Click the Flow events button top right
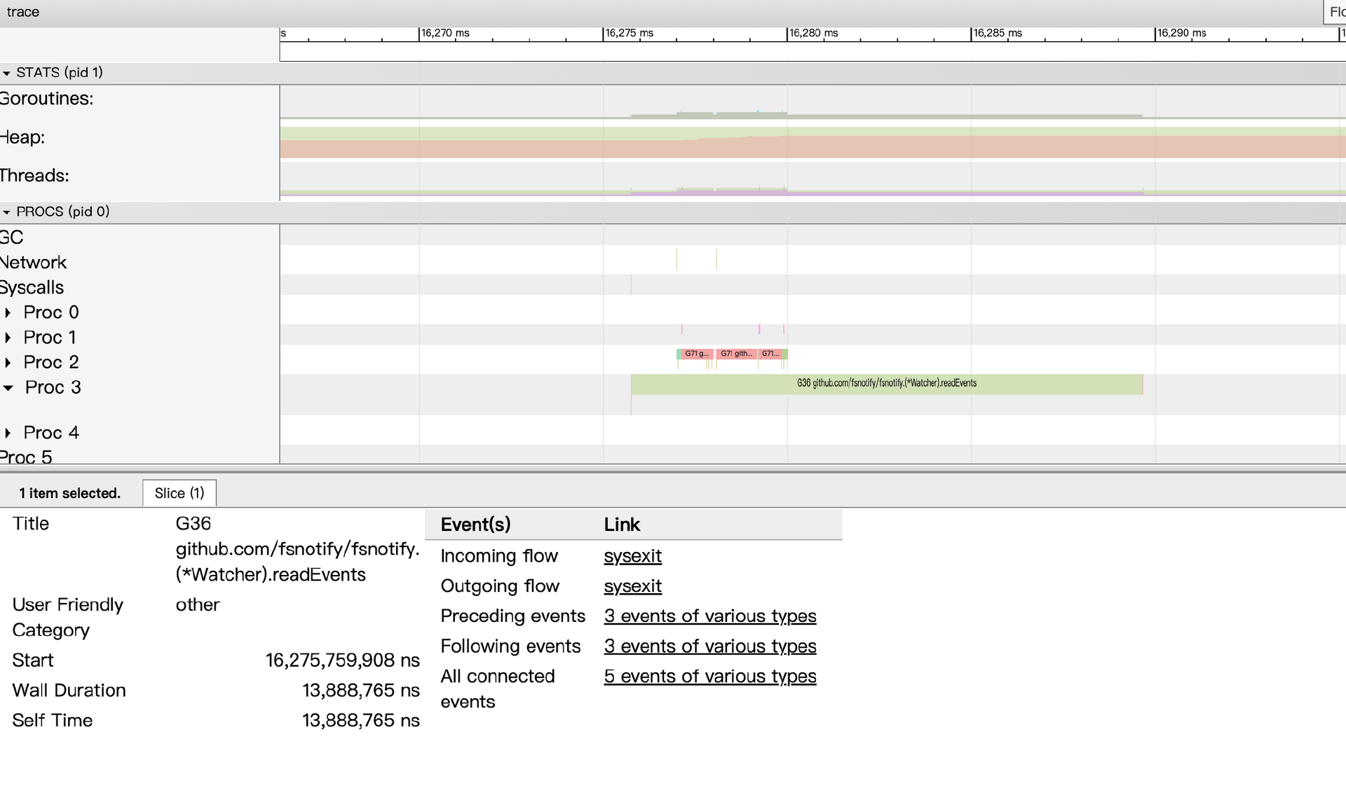This screenshot has height=797, width=1346. click(x=1335, y=12)
